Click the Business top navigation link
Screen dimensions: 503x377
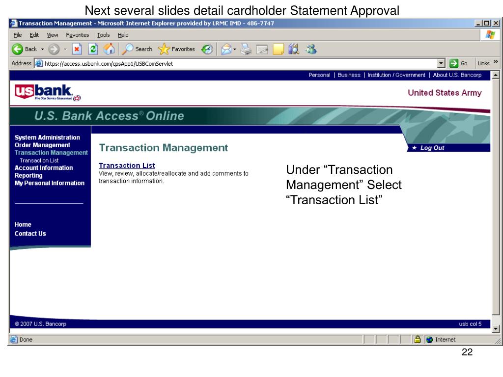pos(349,75)
